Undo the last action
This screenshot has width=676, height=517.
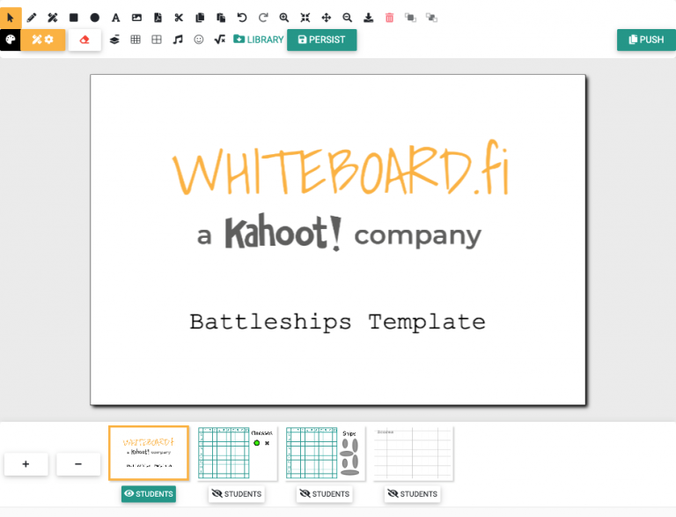(x=242, y=18)
